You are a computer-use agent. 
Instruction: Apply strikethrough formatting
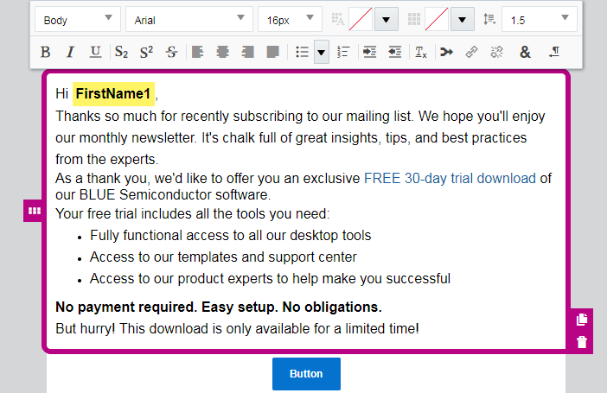coord(172,52)
